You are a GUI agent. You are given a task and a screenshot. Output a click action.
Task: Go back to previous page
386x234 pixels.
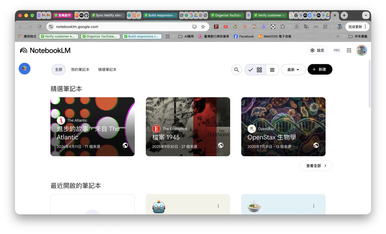[21, 27]
